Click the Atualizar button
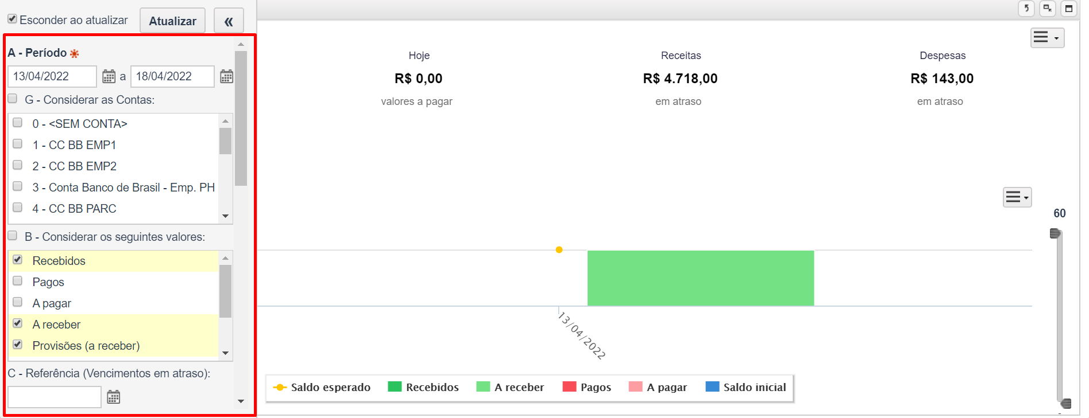The width and height of the screenshot is (1089, 418). (173, 21)
